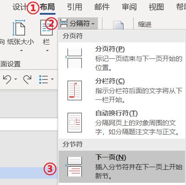Choose 自动换行符(T) text wrapping break
This screenshot has width=186, height=185.
[x=122, y=123]
